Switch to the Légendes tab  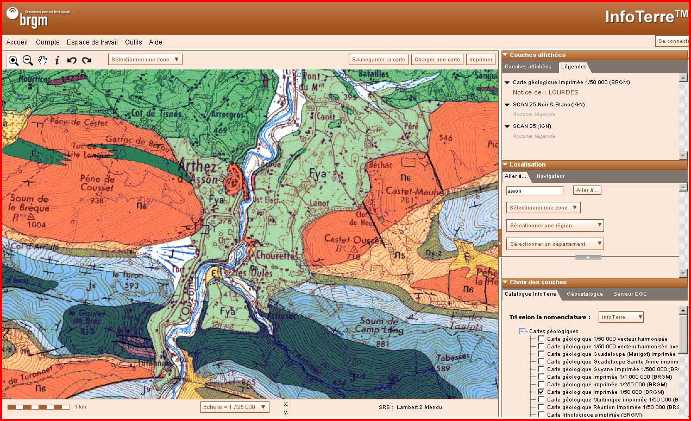(x=574, y=67)
